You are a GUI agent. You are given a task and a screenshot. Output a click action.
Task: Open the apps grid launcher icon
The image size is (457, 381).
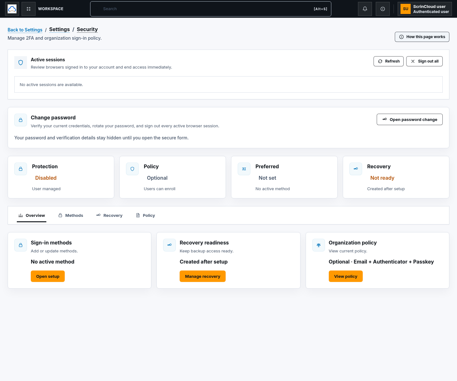(x=29, y=9)
